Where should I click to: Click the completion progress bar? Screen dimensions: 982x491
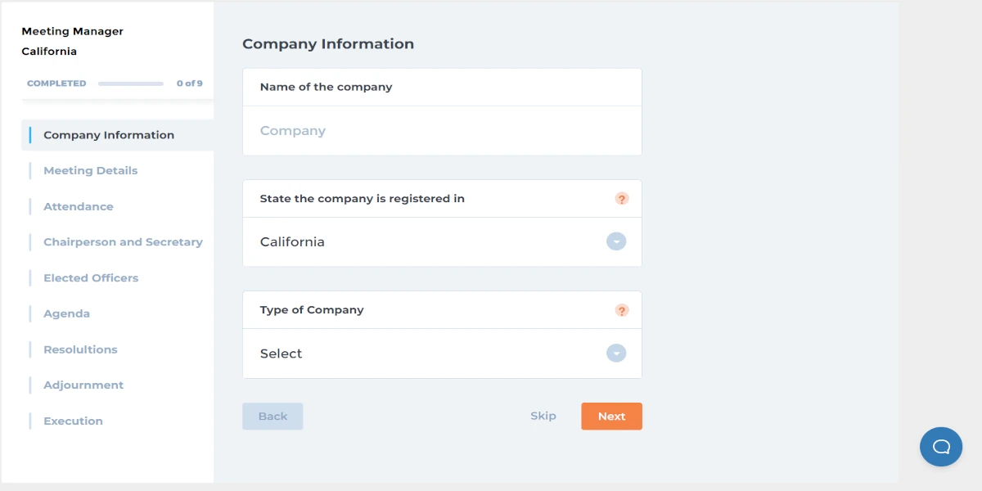coord(131,83)
